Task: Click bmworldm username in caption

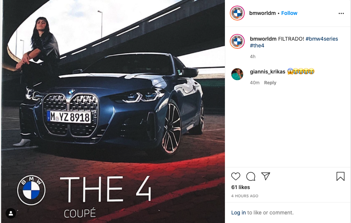Action: coord(263,39)
